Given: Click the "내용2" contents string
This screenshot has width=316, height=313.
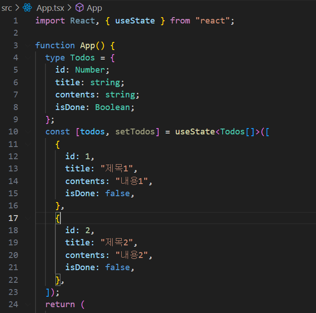Looking at the screenshot, I should click(x=132, y=255).
